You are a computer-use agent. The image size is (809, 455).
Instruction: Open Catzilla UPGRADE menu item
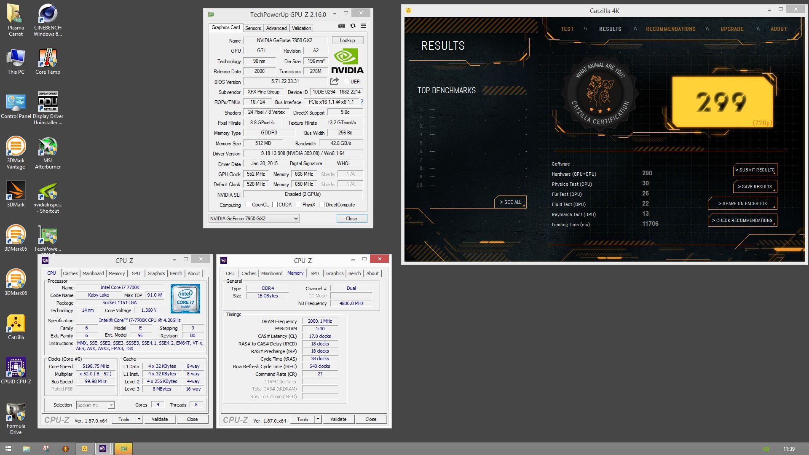point(732,29)
